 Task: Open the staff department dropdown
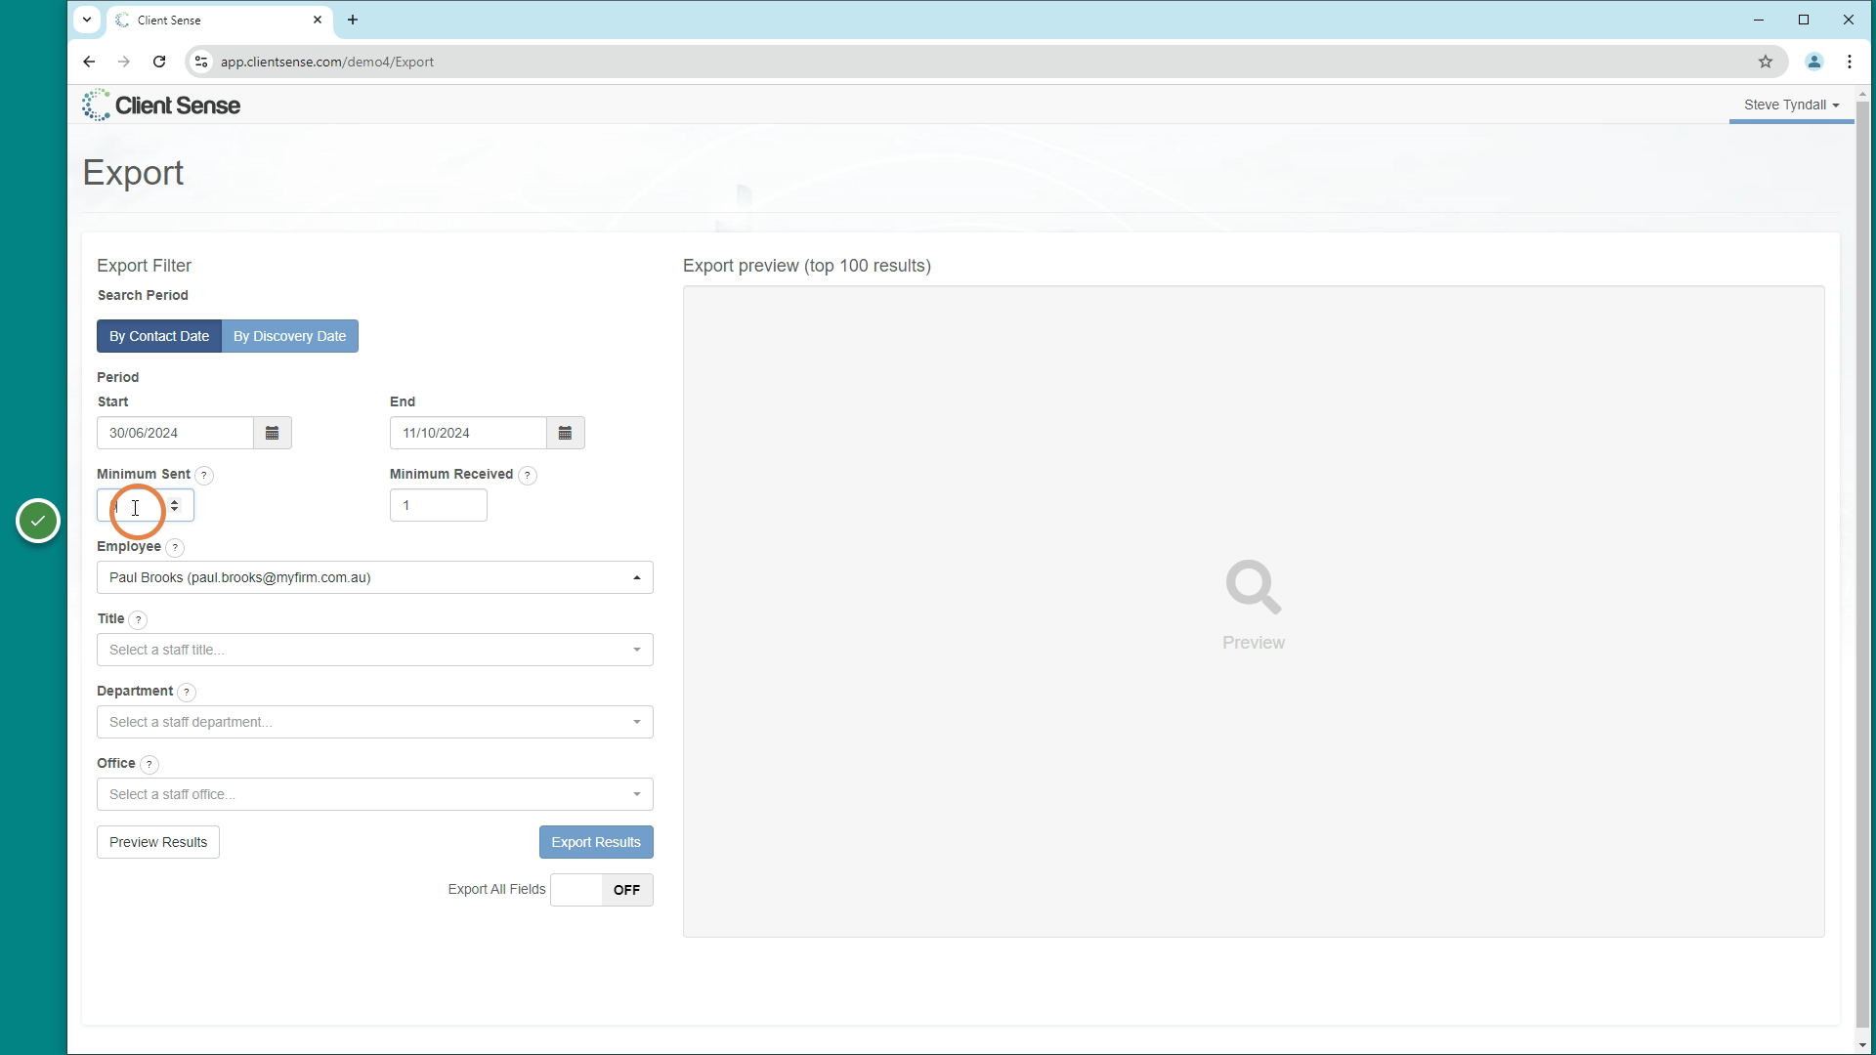pyautogui.click(x=375, y=722)
